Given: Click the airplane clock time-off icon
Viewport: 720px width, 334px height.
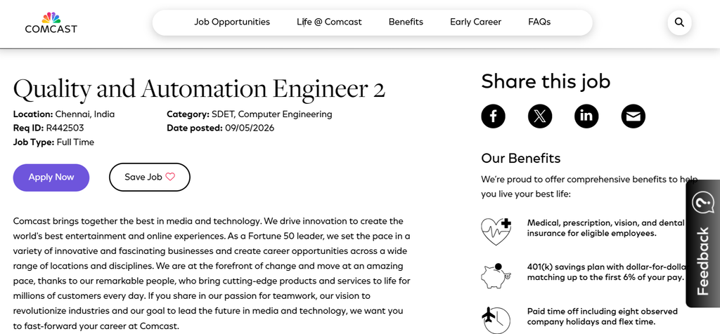Looking at the screenshot, I should [496, 320].
